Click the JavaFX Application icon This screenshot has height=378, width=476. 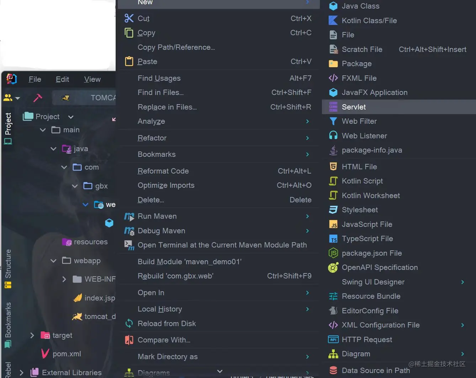click(333, 92)
